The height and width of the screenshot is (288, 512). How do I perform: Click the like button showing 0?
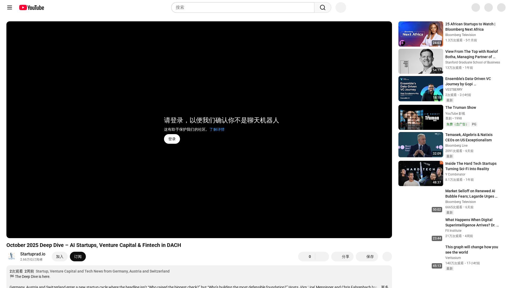(307, 257)
